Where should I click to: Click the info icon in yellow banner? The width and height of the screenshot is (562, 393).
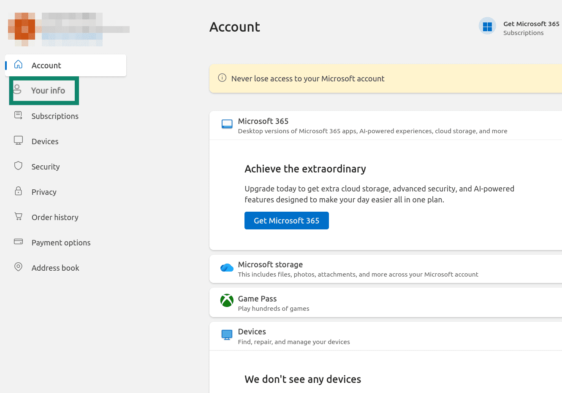tap(222, 78)
